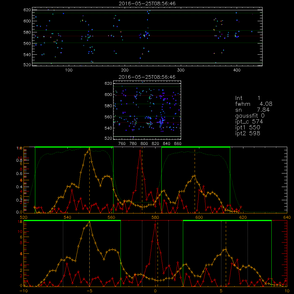Click x-axis label 0 on bottom plot
The height and width of the screenshot is (294, 294).
pyautogui.click(x=155, y=291)
